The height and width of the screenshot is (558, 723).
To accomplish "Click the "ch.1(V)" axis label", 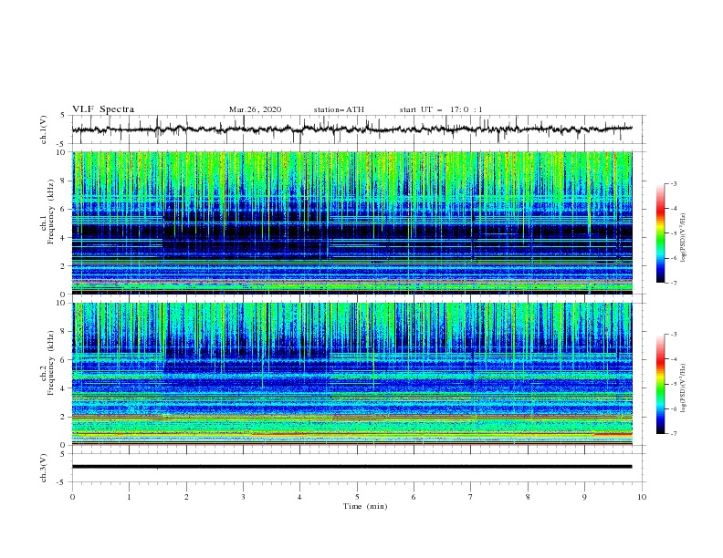I will point(44,129).
